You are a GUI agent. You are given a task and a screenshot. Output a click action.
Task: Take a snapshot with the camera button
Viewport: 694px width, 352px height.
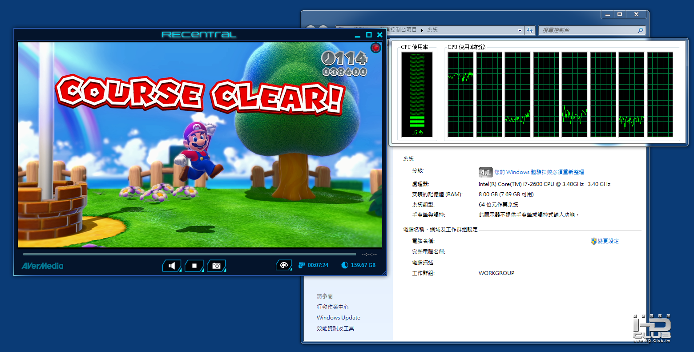click(x=216, y=266)
